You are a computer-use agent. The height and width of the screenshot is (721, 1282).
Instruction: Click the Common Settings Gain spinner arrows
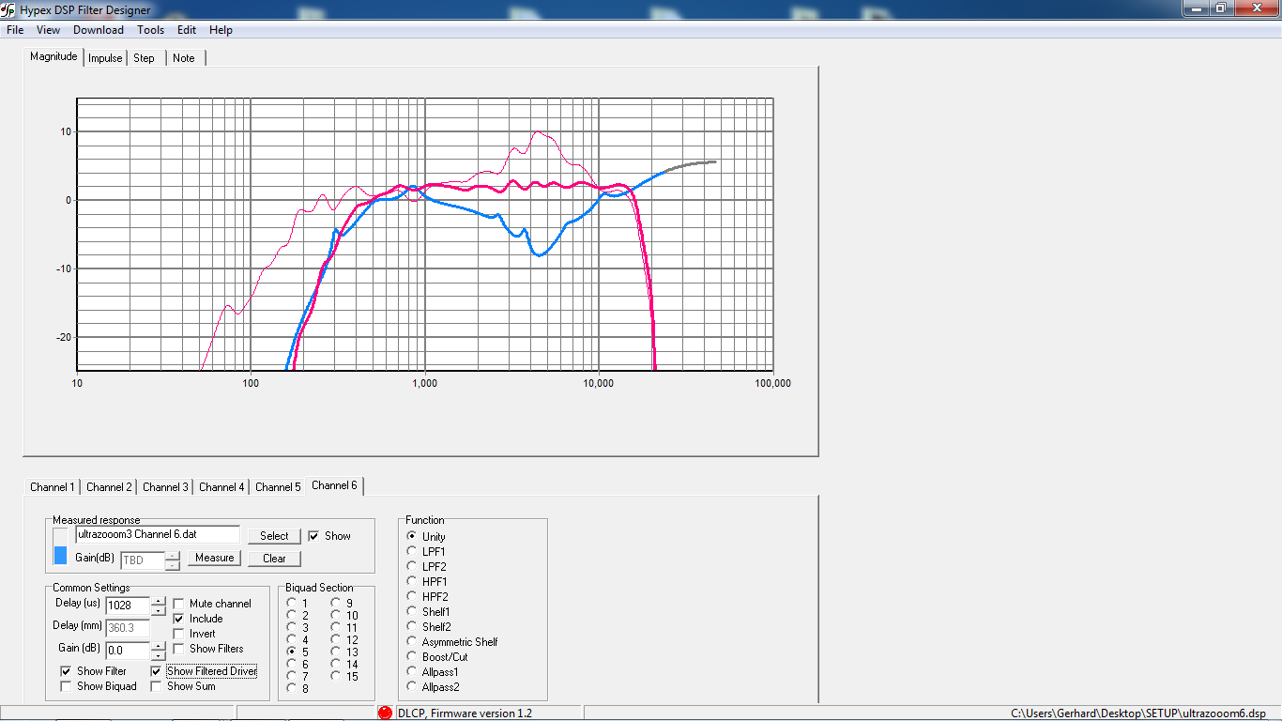coord(159,651)
